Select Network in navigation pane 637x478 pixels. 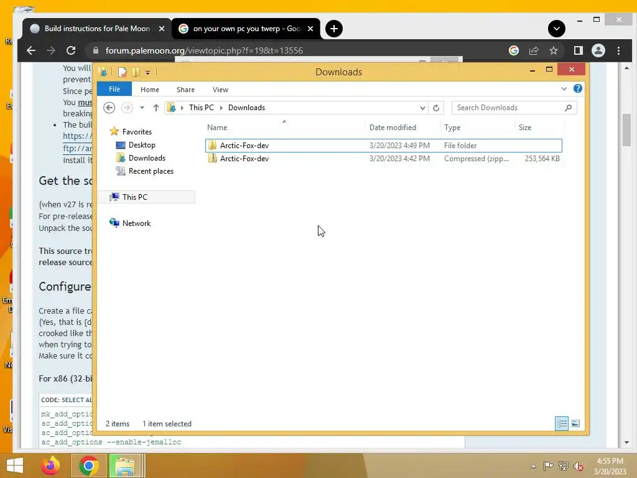[x=136, y=223]
